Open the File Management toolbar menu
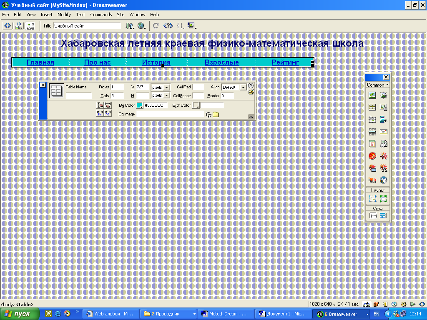The width and height of the screenshot is (427, 320). 130,26
